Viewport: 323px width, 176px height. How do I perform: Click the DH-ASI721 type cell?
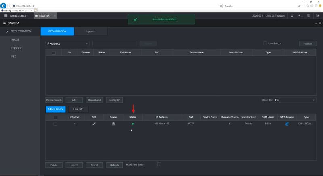[306, 124]
